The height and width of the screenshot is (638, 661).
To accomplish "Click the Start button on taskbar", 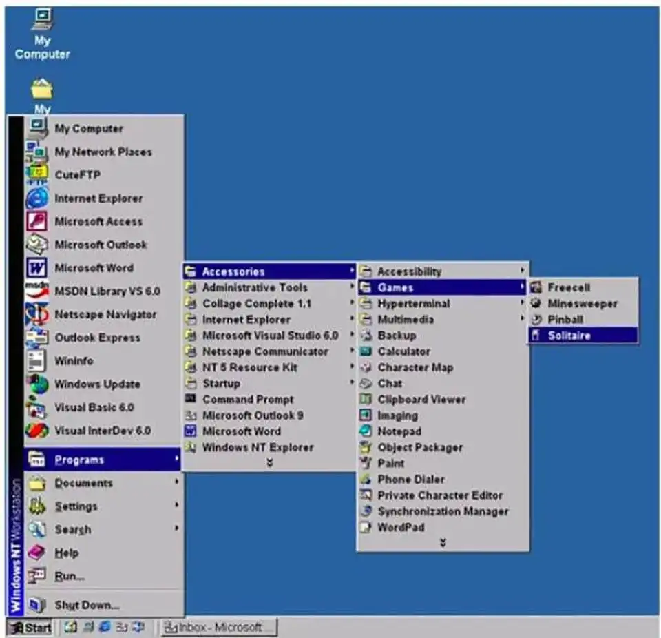I will click(30, 627).
